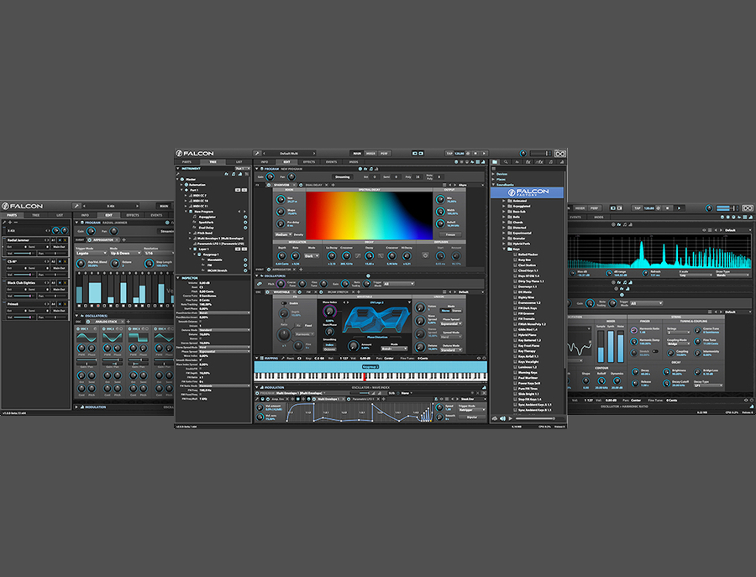Click the browser preview speaker icon

(x=503, y=418)
